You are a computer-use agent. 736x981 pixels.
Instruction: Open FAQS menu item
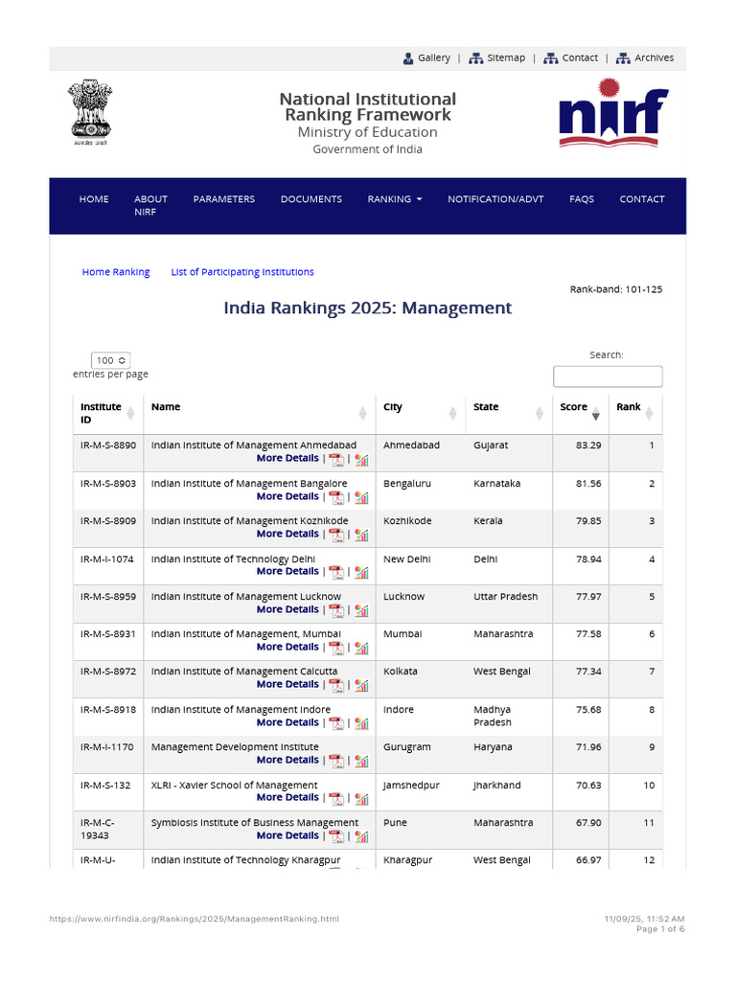[x=582, y=199]
